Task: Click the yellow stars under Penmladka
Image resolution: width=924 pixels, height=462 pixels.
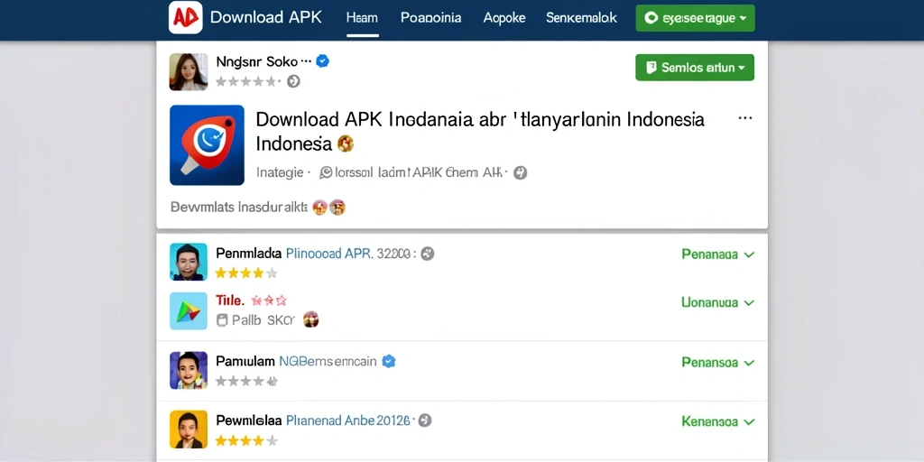Action: tap(246, 273)
